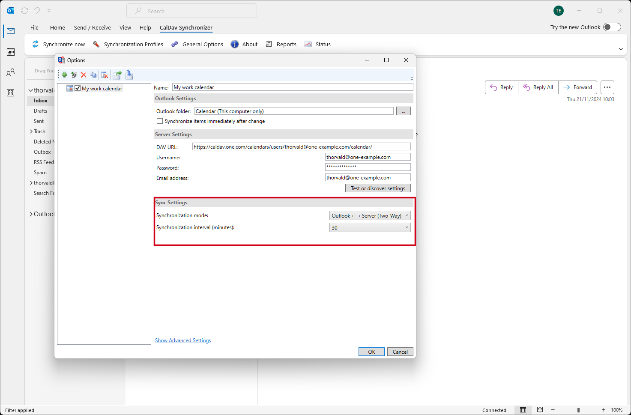This screenshot has height=415, width=631.
Task: Import profiles from a file
Action: click(129, 75)
